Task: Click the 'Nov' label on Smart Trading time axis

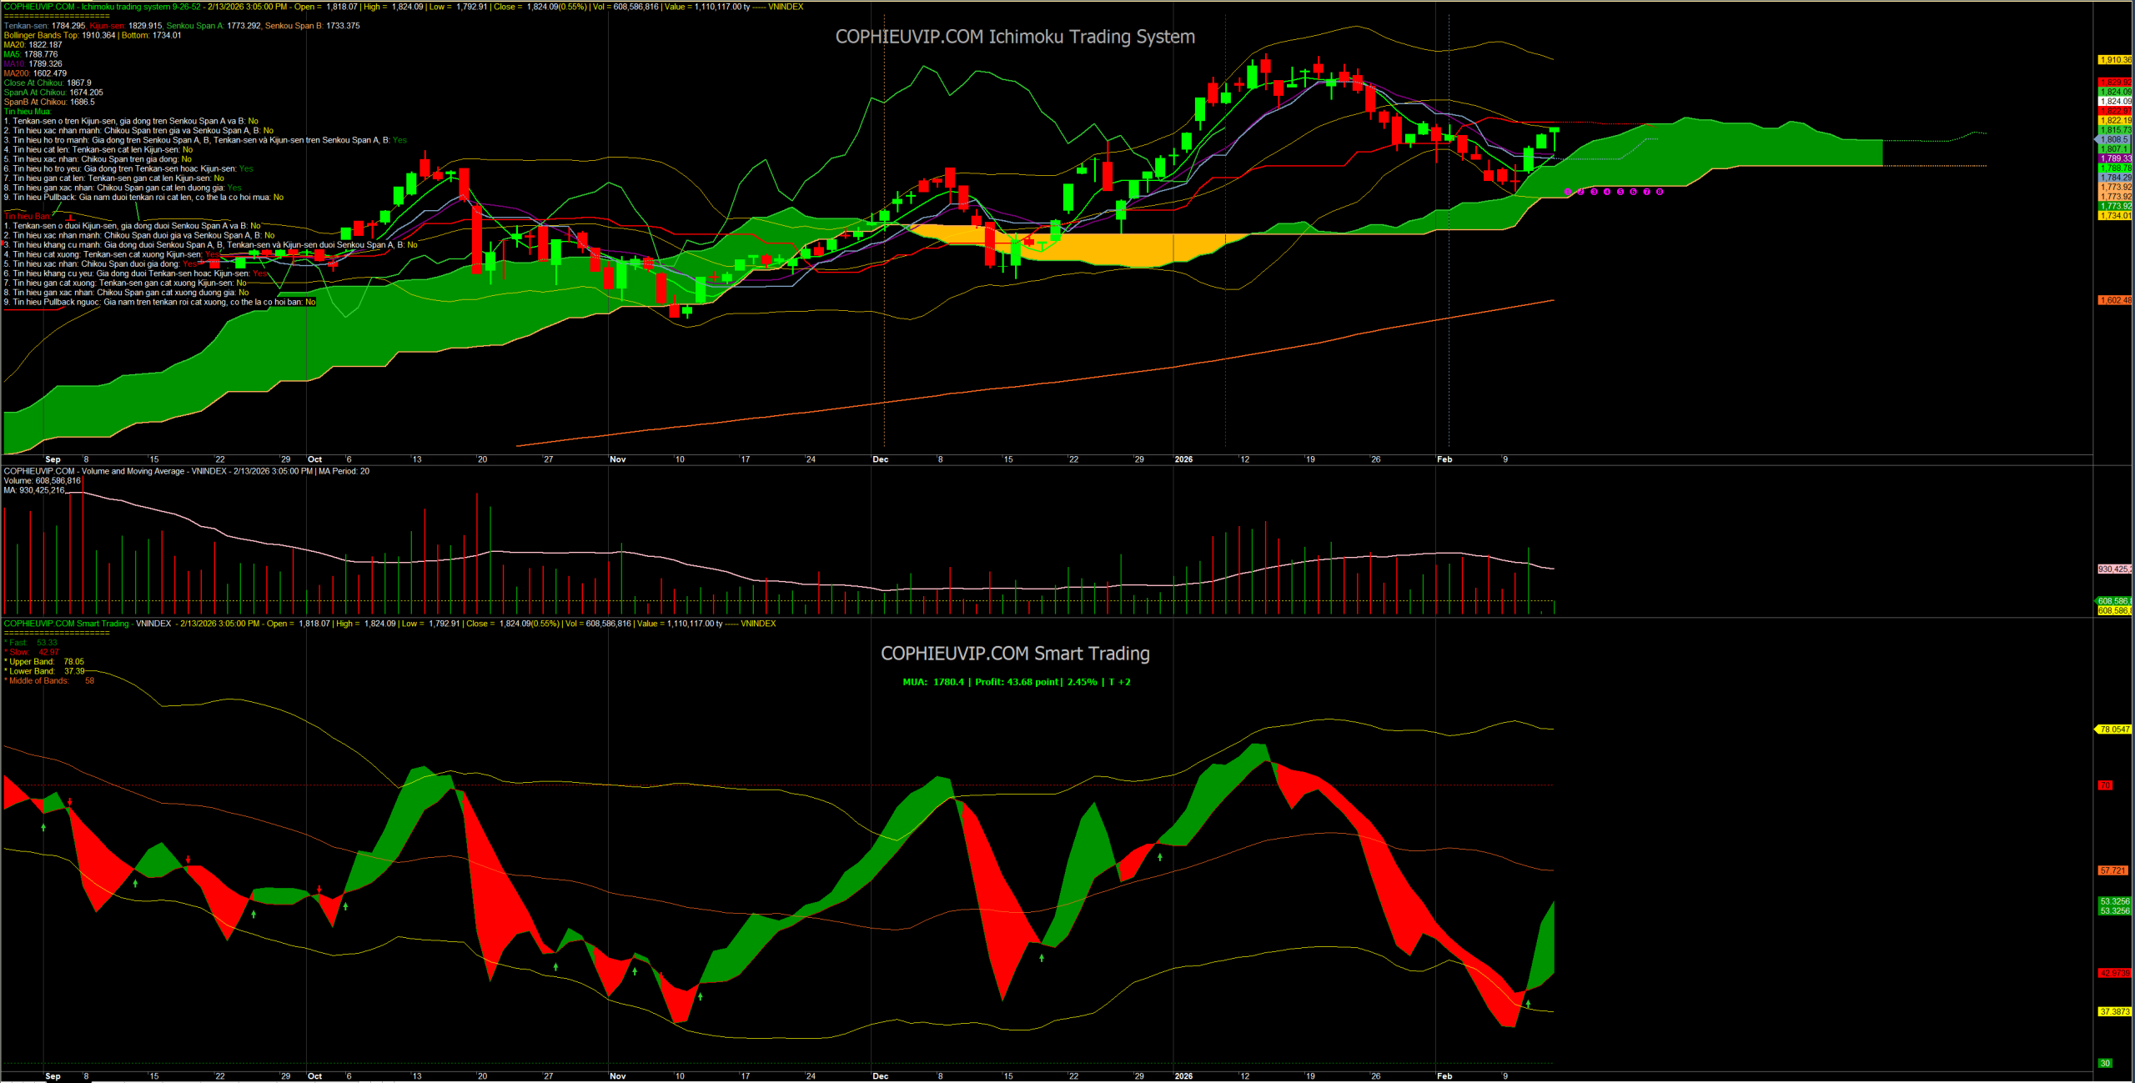Action: click(x=617, y=1076)
